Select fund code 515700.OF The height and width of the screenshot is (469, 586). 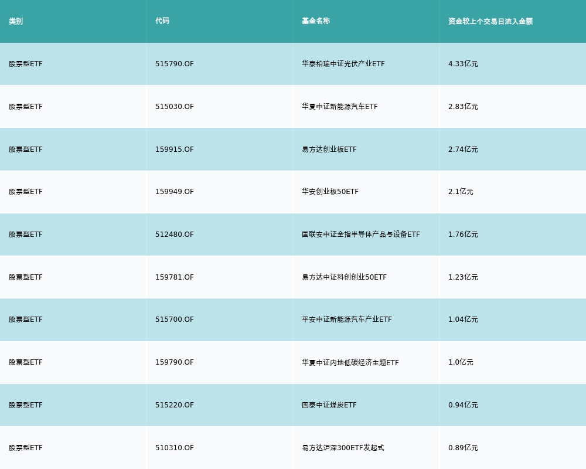175,320
